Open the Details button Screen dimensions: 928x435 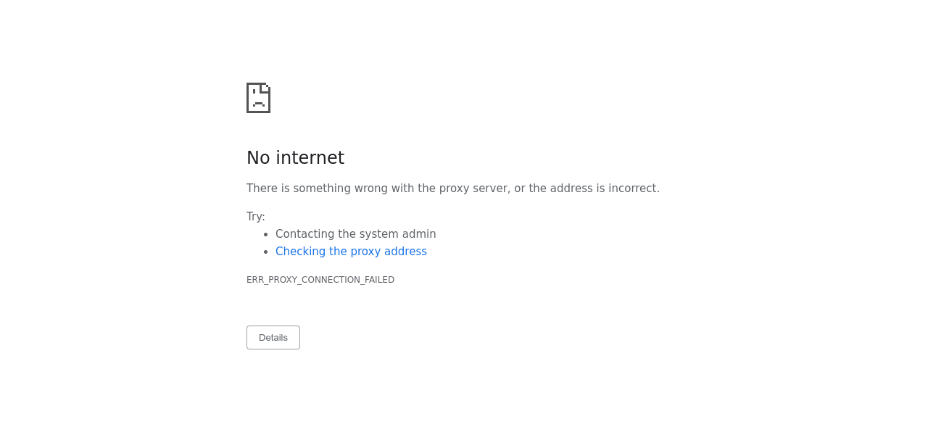pos(273,338)
